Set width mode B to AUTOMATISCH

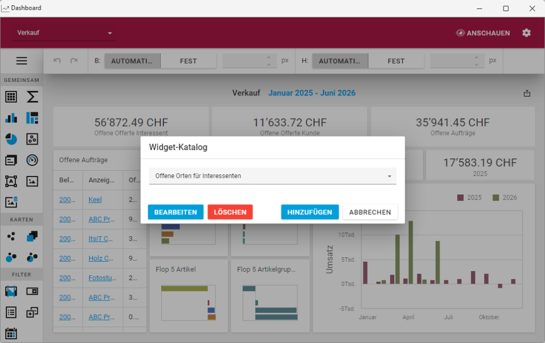(x=132, y=61)
